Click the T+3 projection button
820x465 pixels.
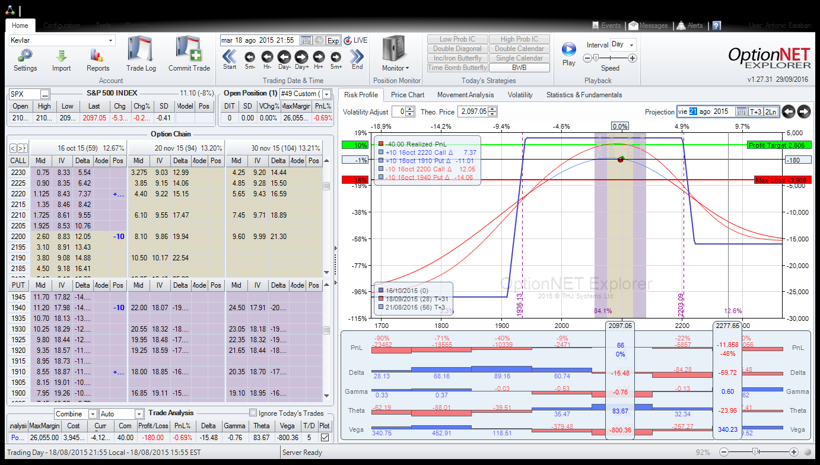point(755,112)
